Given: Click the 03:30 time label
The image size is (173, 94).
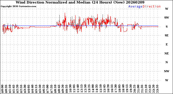Looking at the screenshot, I should click(x=25, y=89).
